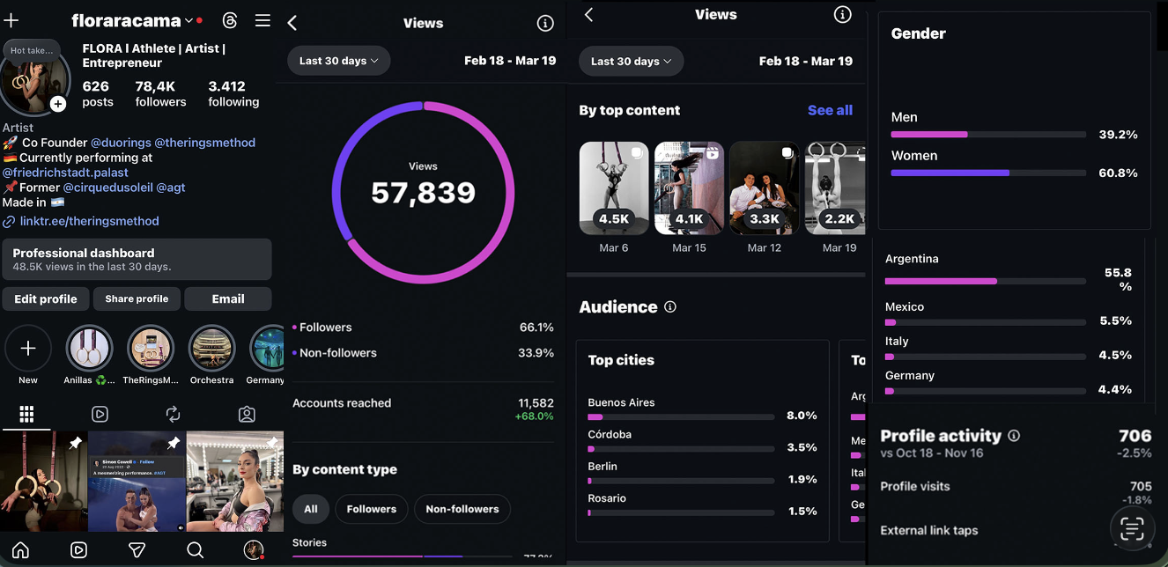
Task: Select the All content filter chip
Action: coord(311,509)
